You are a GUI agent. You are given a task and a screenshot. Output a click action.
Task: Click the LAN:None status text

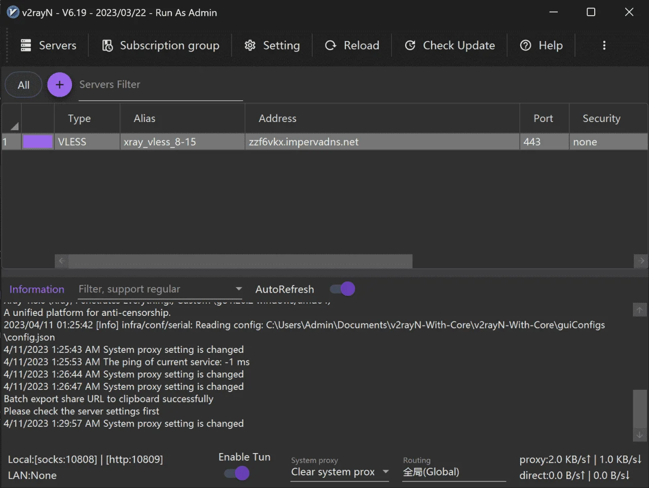click(32, 476)
